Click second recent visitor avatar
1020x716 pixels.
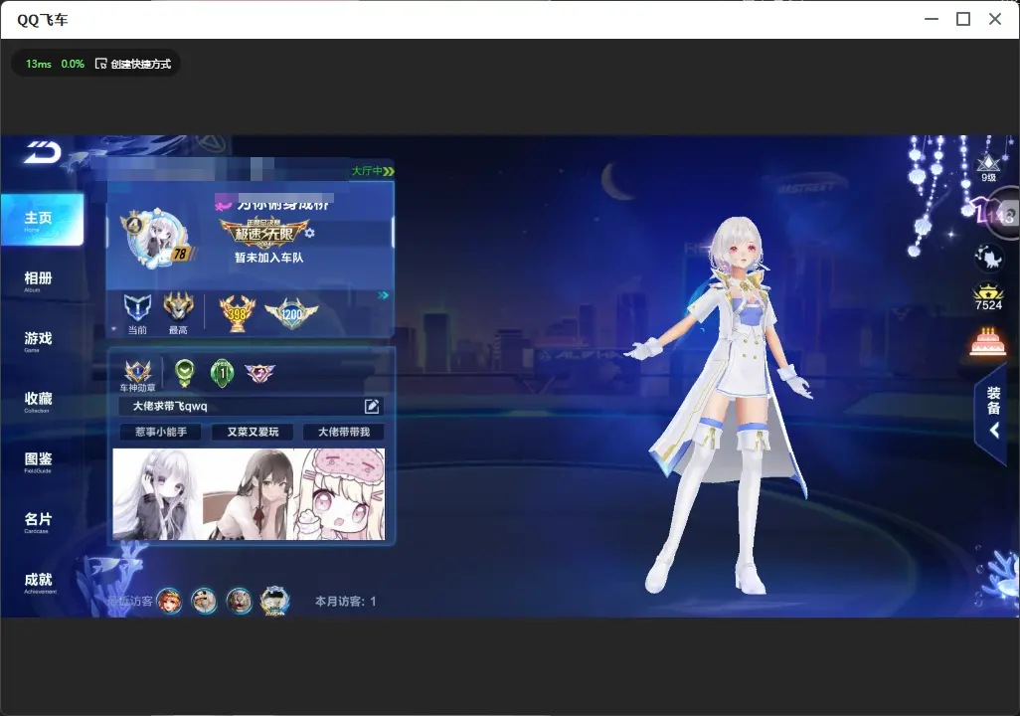204,601
